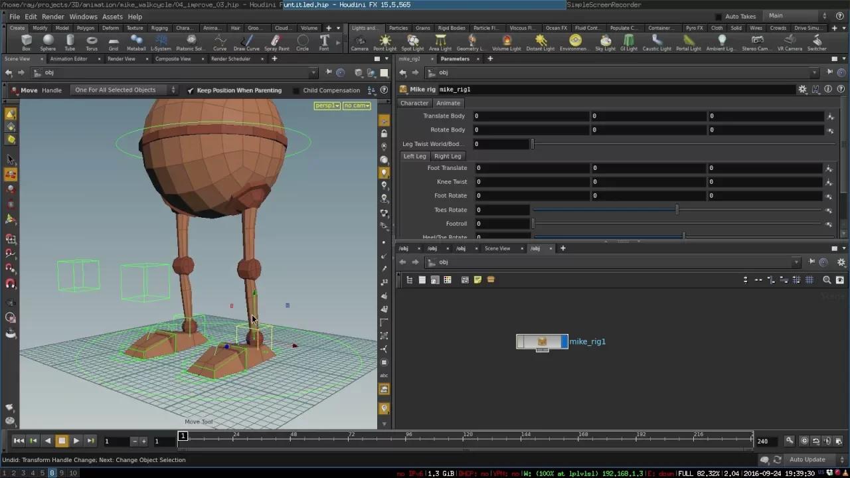Toggle Keep Position When Parenting

[191, 90]
